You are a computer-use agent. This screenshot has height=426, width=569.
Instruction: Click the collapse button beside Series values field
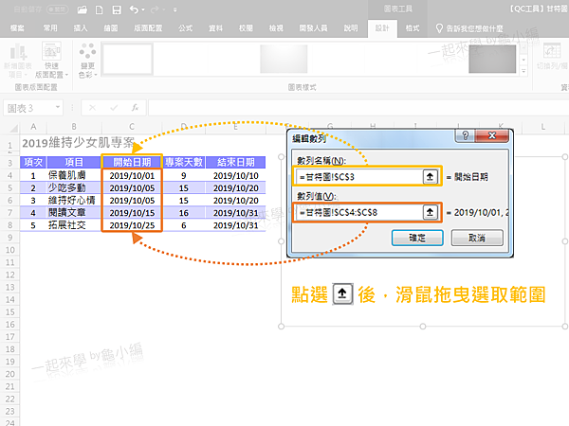click(x=430, y=212)
